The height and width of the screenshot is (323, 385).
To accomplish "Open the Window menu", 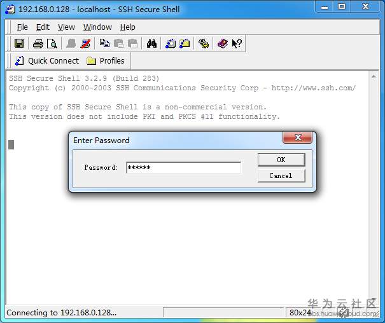I will [97, 27].
